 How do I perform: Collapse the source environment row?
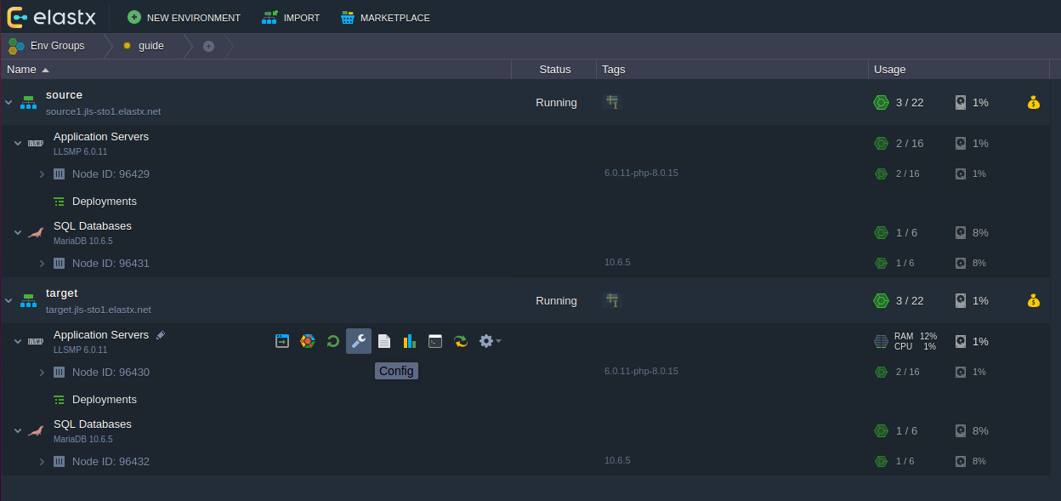(x=9, y=103)
